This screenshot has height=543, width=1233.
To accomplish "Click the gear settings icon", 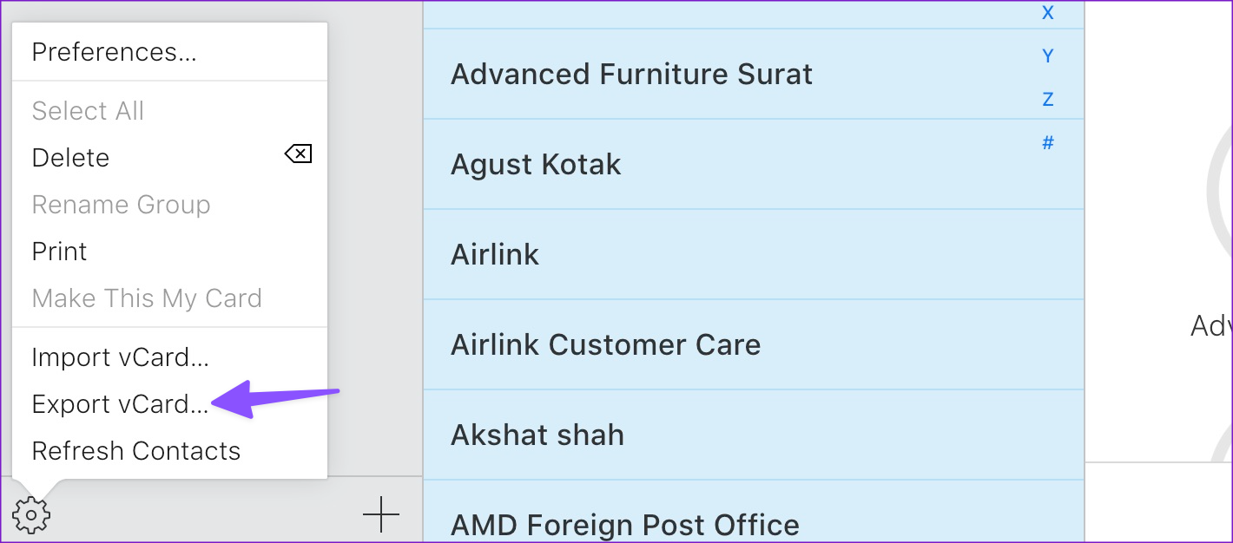I will (31, 516).
